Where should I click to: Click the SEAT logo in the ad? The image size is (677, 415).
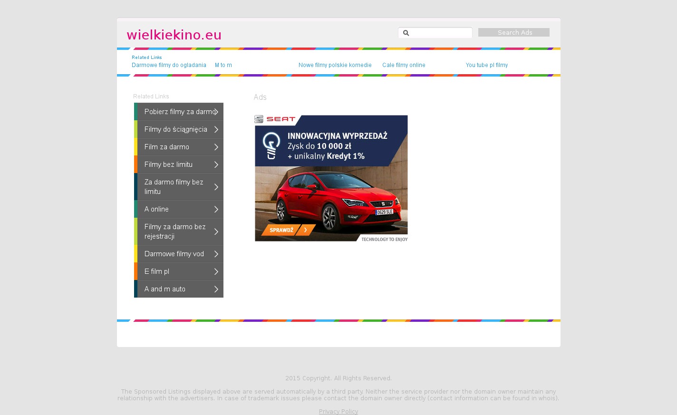coord(275,119)
